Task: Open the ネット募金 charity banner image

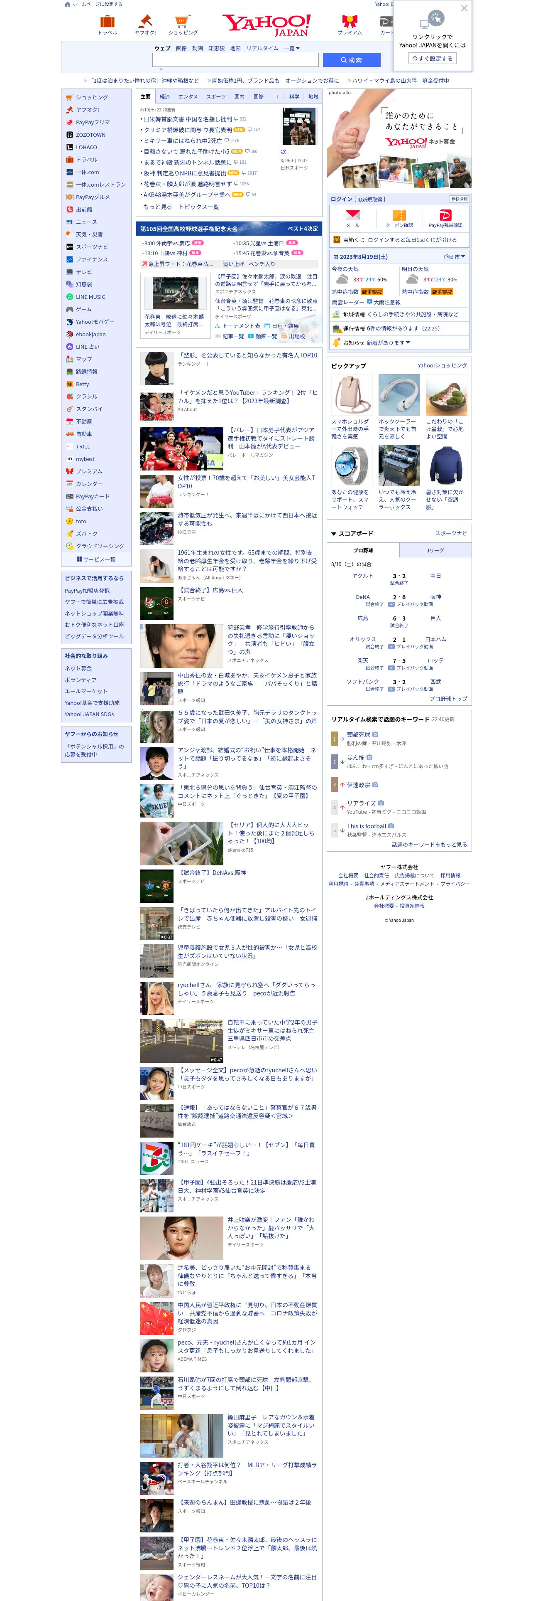Action: (399, 138)
